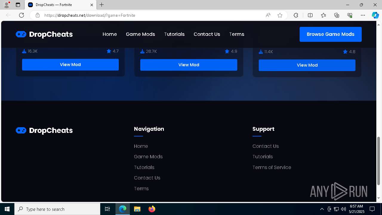Click View Mod for the 16.3K downloads card
This screenshot has width=382, height=215.
[70, 64]
